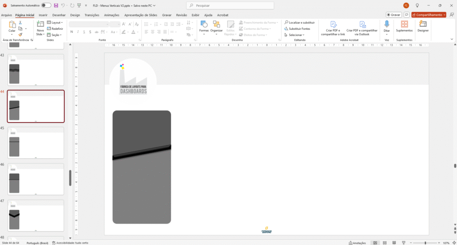Click the Novo Slide icon
Screen dimensions: 457x245
(40, 24)
